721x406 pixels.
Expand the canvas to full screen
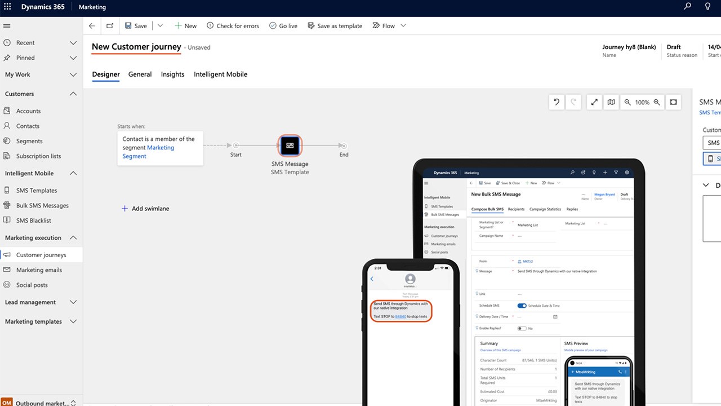[594, 102]
